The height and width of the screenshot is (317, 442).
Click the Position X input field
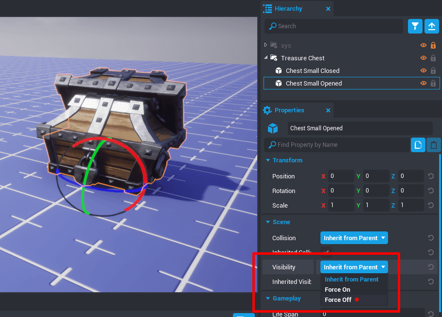pyautogui.click(x=341, y=176)
